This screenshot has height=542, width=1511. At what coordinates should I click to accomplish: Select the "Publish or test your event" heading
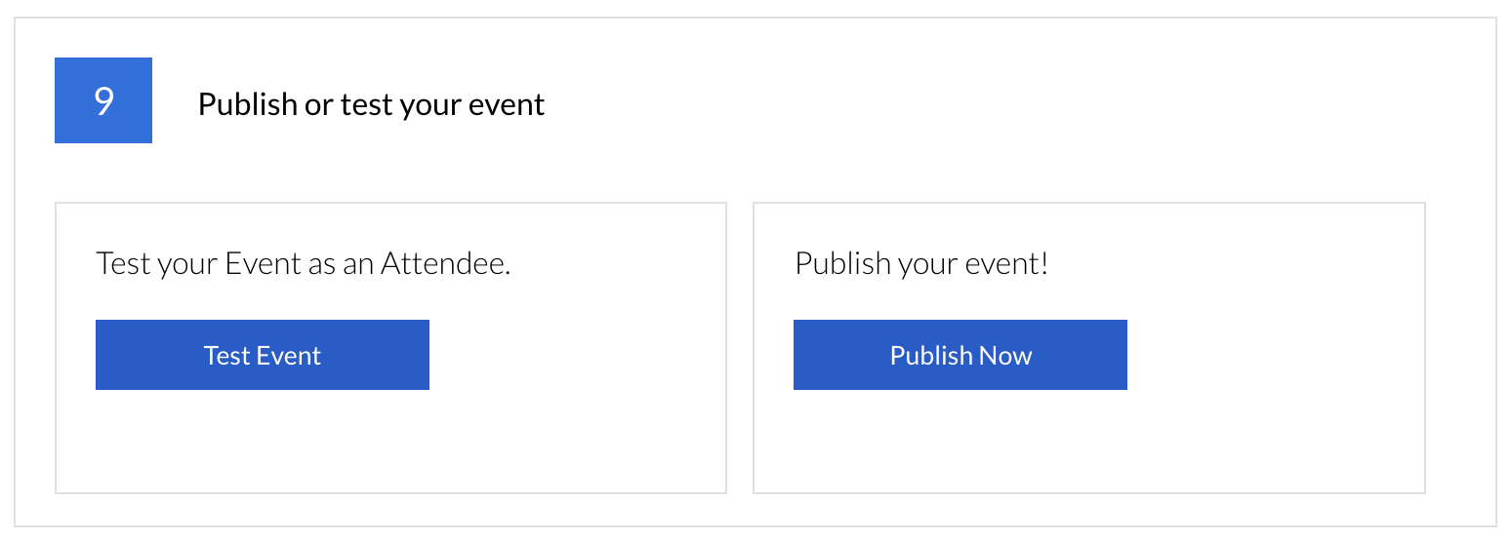371,104
